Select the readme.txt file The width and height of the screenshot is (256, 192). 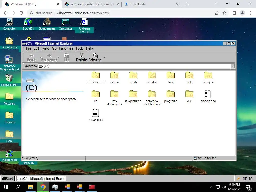tap(96, 115)
